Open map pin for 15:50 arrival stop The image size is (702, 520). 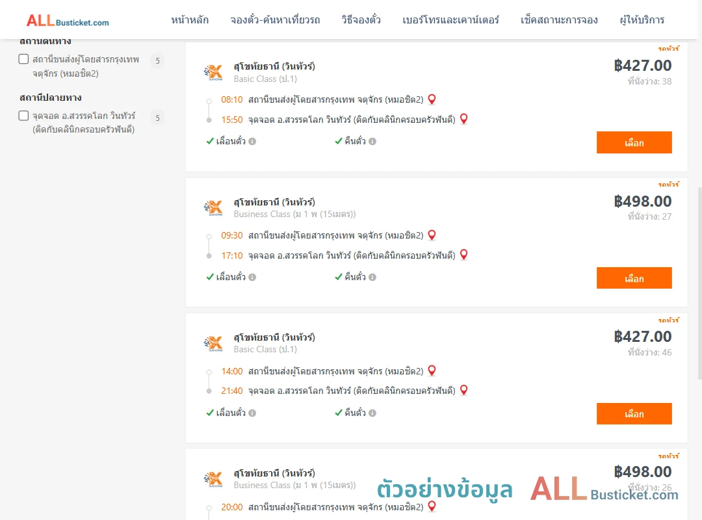tap(464, 119)
